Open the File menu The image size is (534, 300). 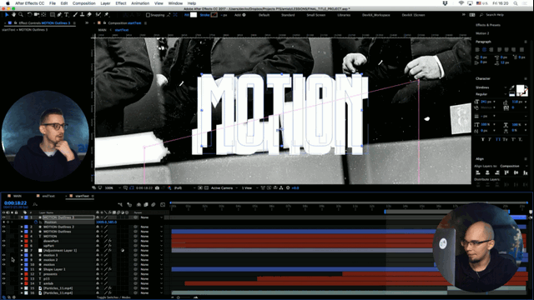(x=53, y=3)
